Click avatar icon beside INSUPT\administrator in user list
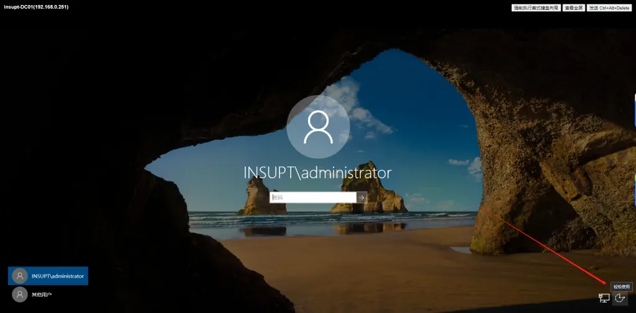 (20, 276)
